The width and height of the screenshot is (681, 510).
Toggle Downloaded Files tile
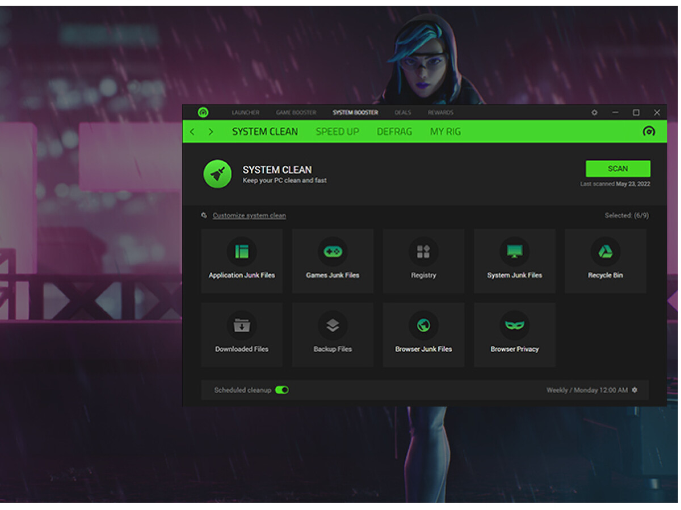click(x=242, y=334)
